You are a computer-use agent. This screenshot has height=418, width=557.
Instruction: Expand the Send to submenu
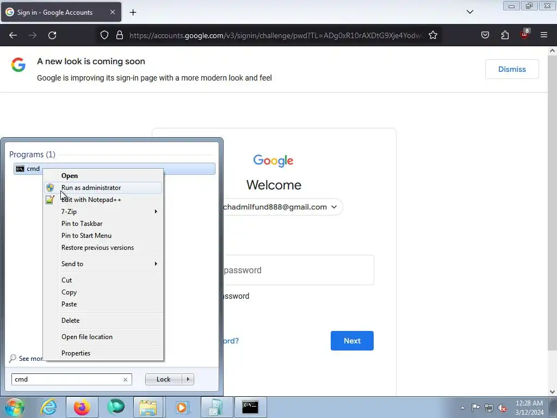click(x=103, y=264)
